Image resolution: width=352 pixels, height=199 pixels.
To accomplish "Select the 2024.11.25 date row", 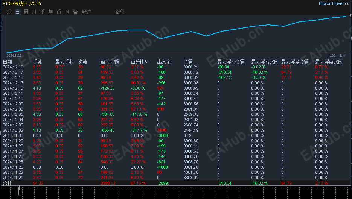I will [x=13, y=162].
